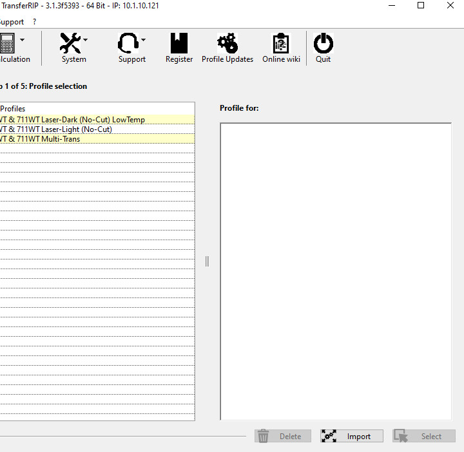The image size is (464, 452).
Task: Open Profile Updates gears icon
Action: coord(227,43)
